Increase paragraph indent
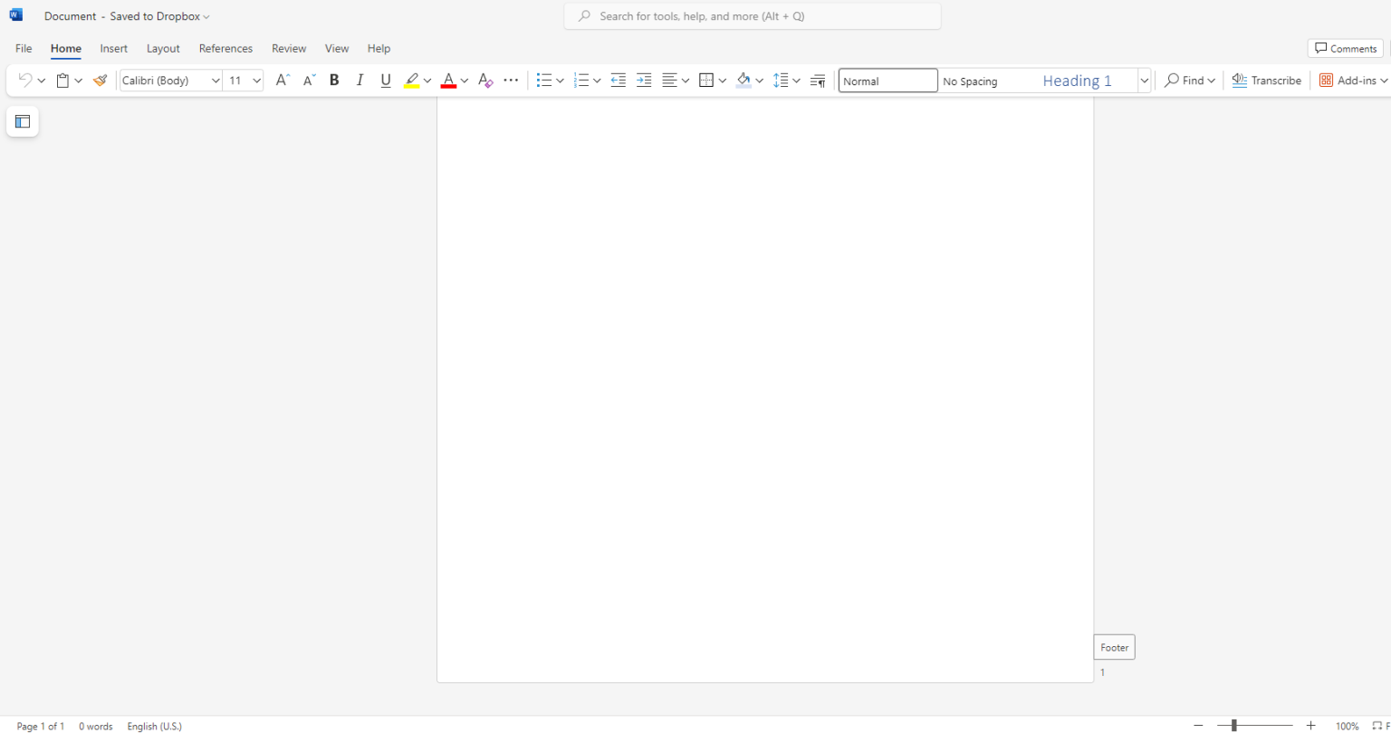 click(644, 81)
